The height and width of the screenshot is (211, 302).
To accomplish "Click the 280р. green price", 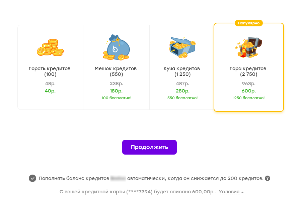I will point(182,91).
